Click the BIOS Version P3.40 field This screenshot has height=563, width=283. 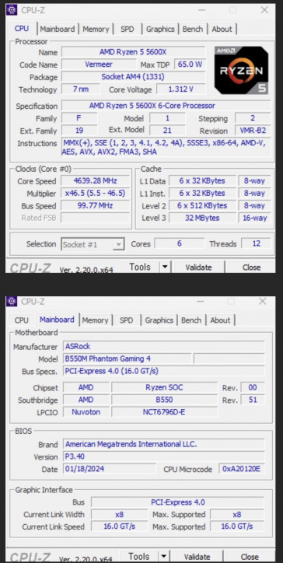(x=164, y=456)
